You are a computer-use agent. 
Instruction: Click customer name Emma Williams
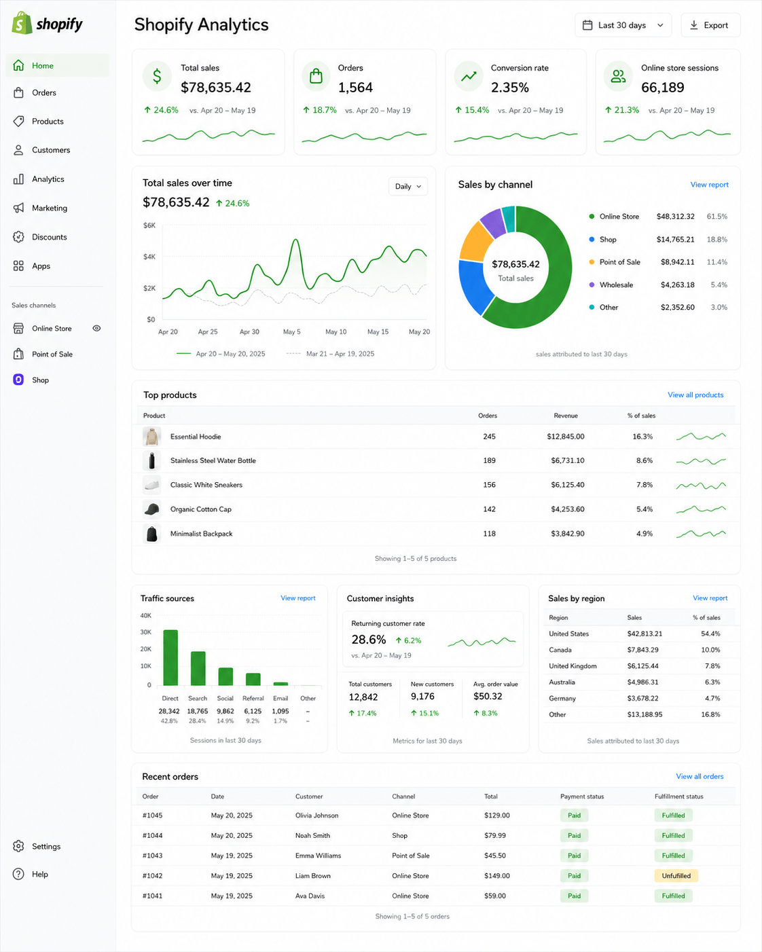coord(318,856)
